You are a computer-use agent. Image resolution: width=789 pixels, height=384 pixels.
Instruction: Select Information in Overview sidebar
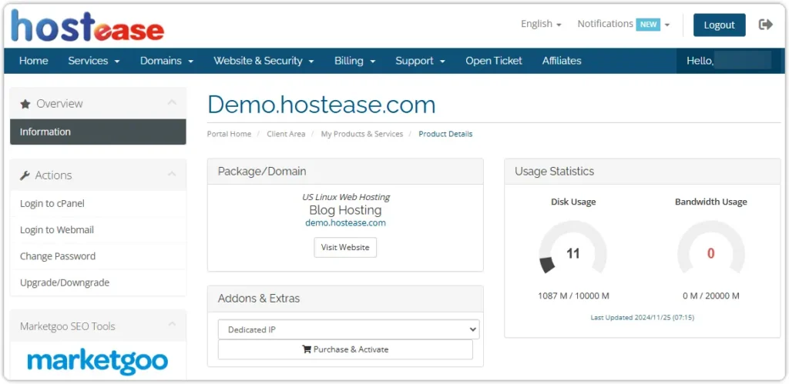[x=98, y=132]
